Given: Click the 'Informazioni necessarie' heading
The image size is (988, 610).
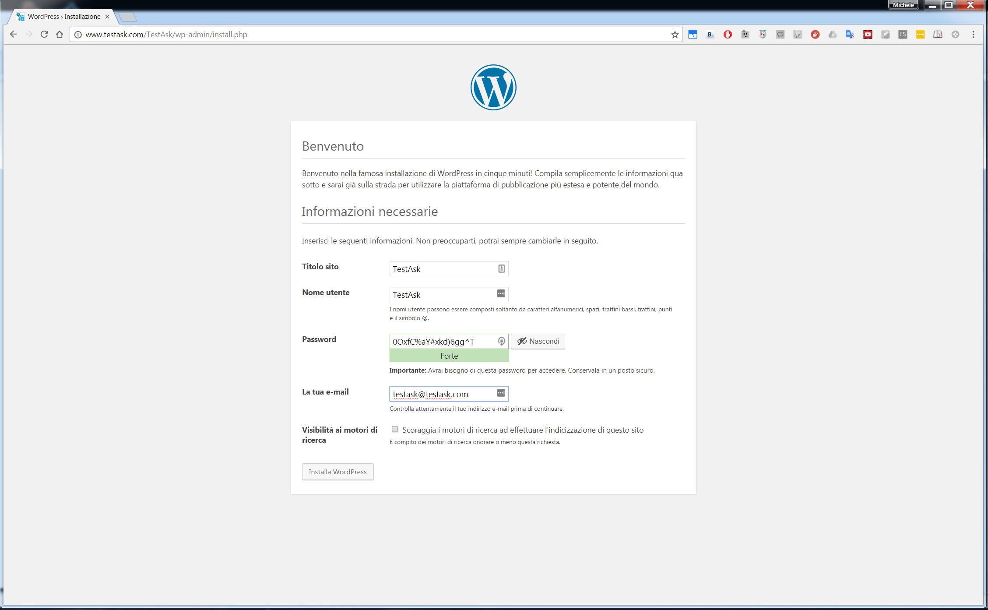Looking at the screenshot, I should click(369, 211).
